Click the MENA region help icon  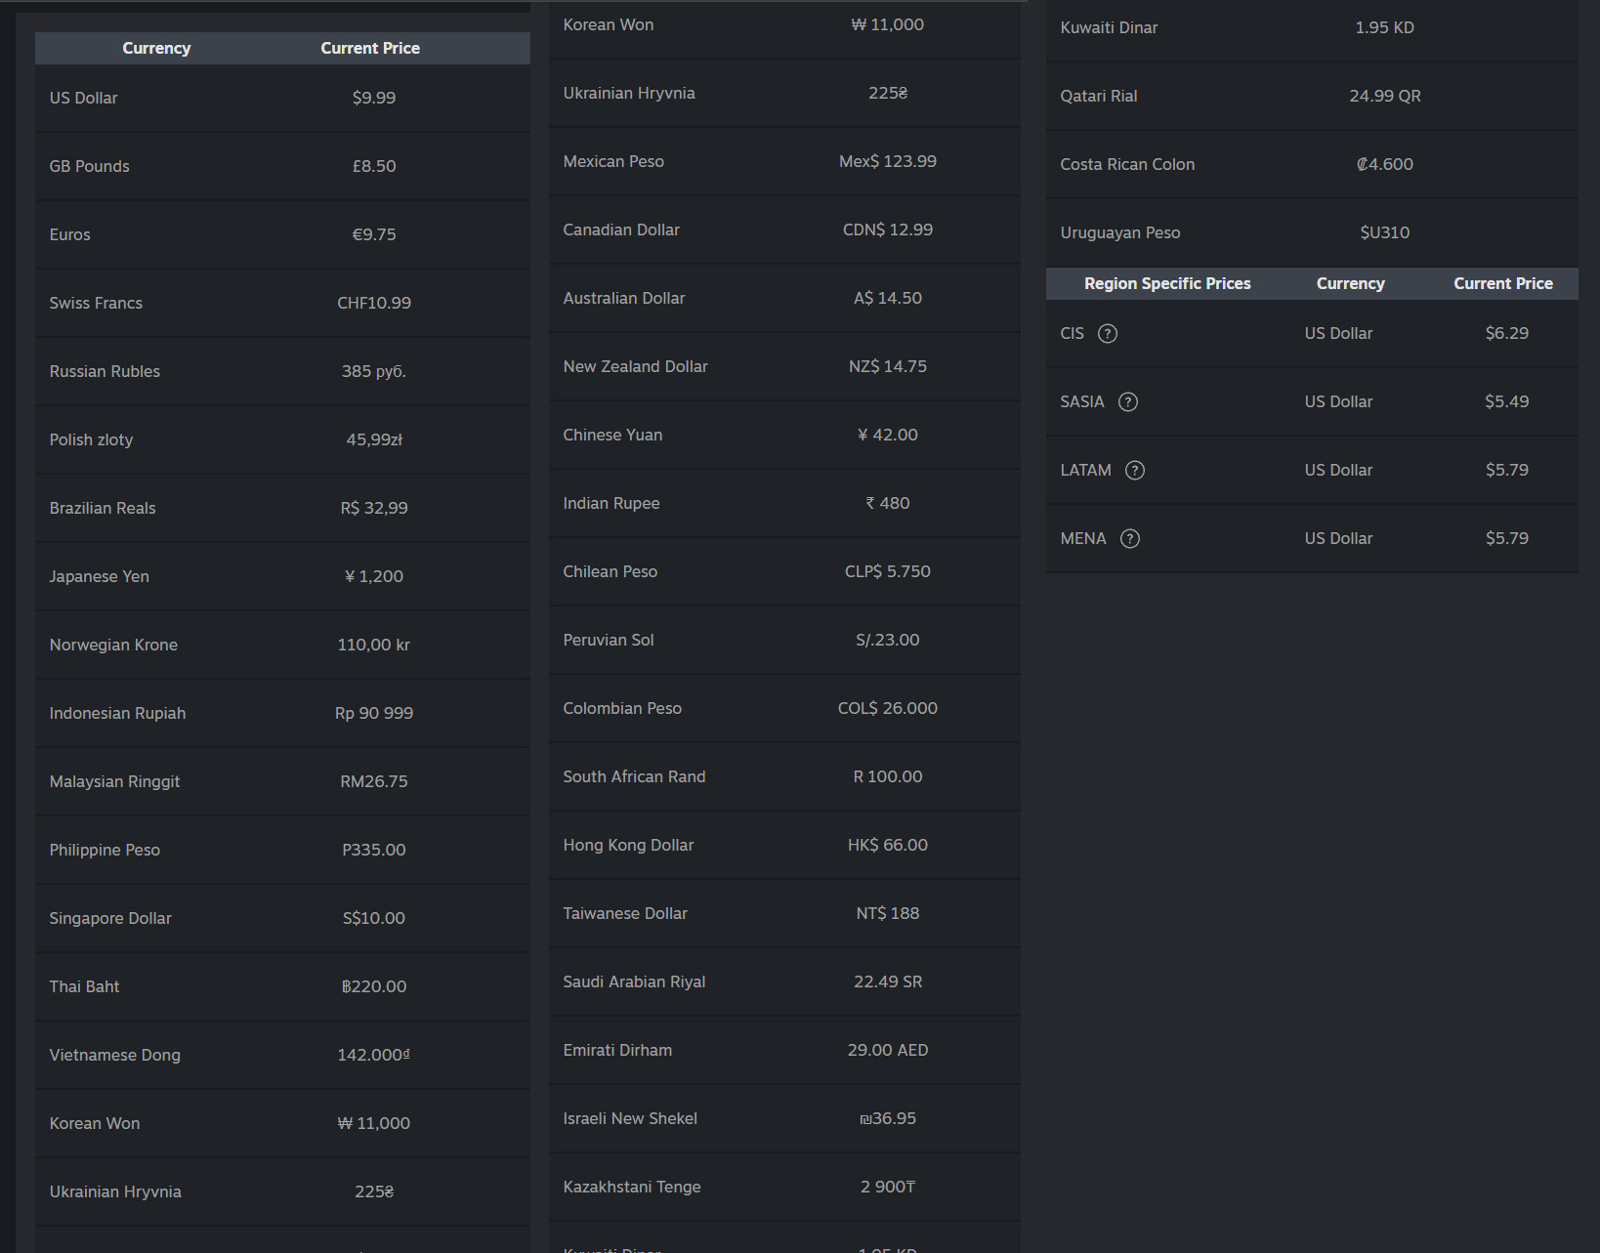(x=1130, y=539)
